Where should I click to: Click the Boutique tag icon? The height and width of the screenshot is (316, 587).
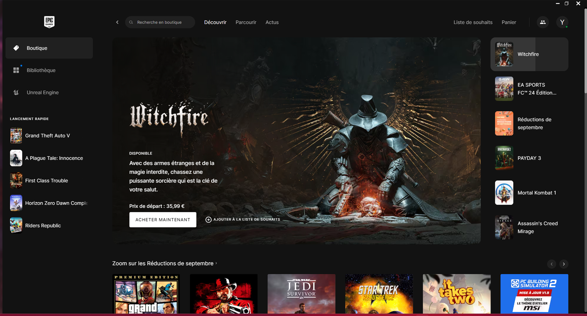click(16, 48)
